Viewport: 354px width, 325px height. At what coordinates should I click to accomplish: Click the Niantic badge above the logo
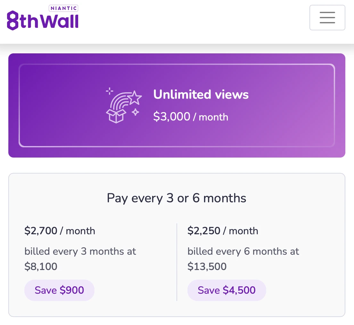point(63,8)
